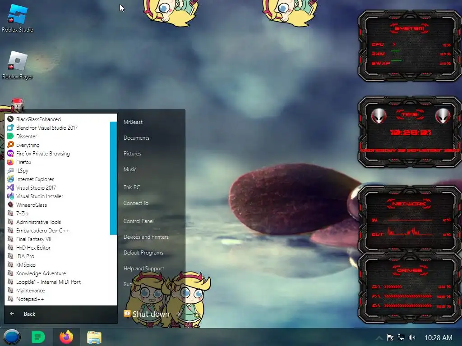Screen dimensions: 462x346
Task: Click the BlackGlassEnhanced program icon
Action: click(10, 119)
